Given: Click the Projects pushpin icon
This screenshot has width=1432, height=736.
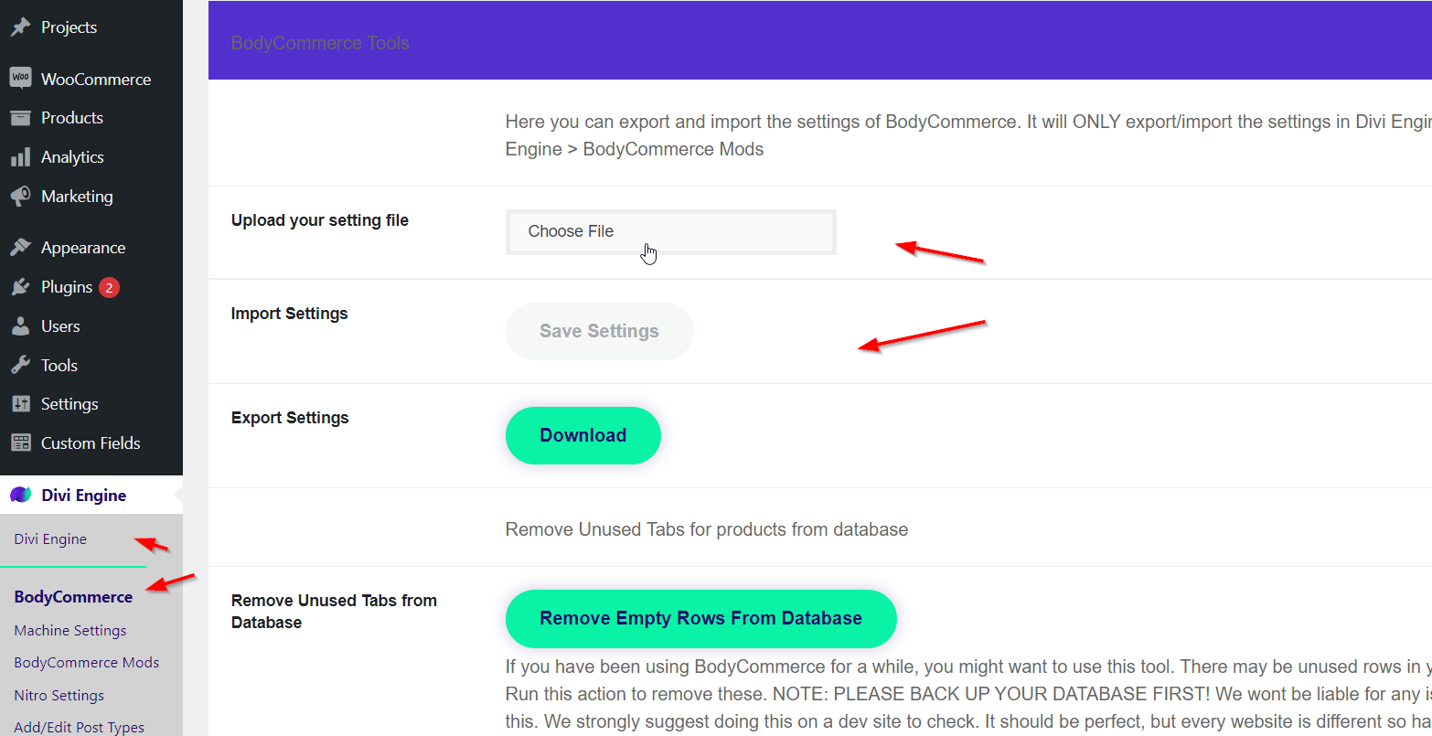Looking at the screenshot, I should point(20,27).
